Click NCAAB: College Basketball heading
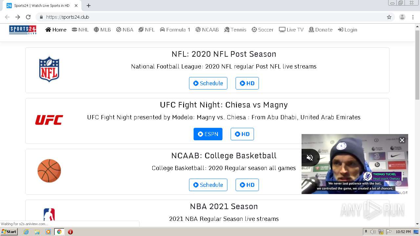Screen dimensions: 420x236 pos(224,156)
